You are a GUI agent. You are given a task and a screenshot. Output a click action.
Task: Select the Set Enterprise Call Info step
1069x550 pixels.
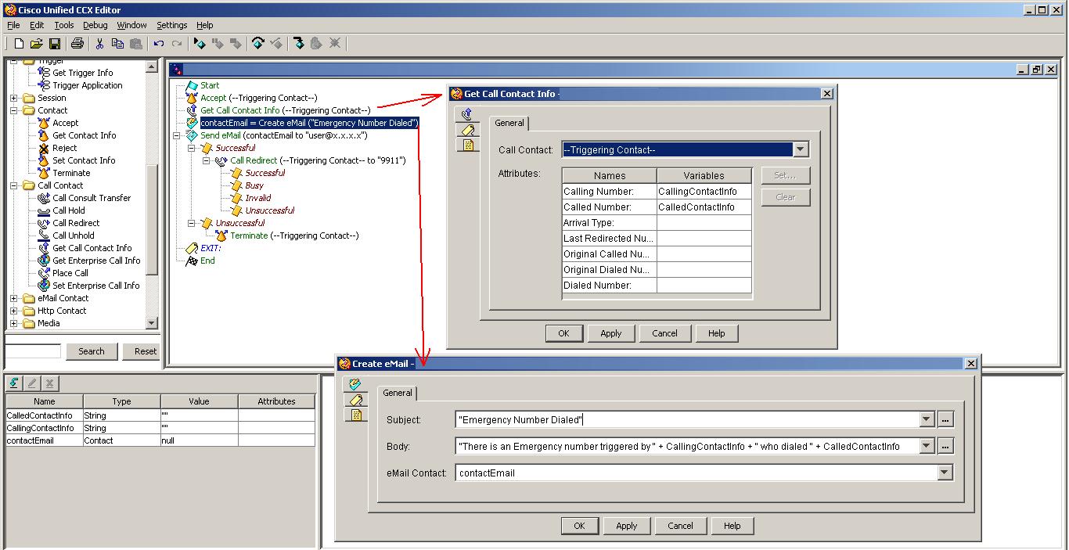pos(95,286)
